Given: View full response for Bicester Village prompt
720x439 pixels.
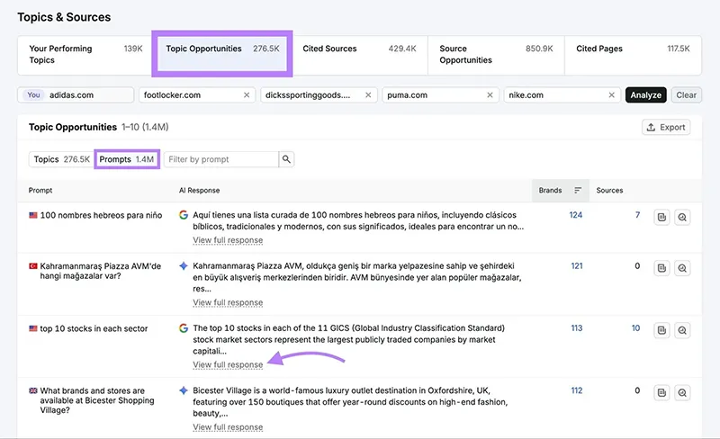Looking at the screenshot, I should pos(228,427).
